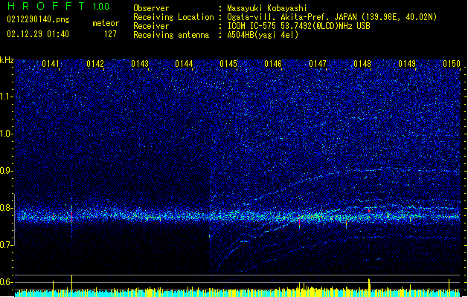Click the 0143 time marker
Viewport: 468px width, 297px height.
140,64
